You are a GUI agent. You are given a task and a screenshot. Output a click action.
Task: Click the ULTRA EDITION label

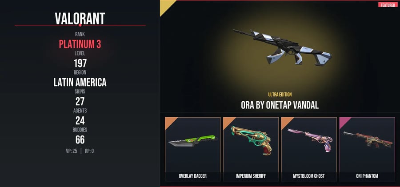[280, 95]
